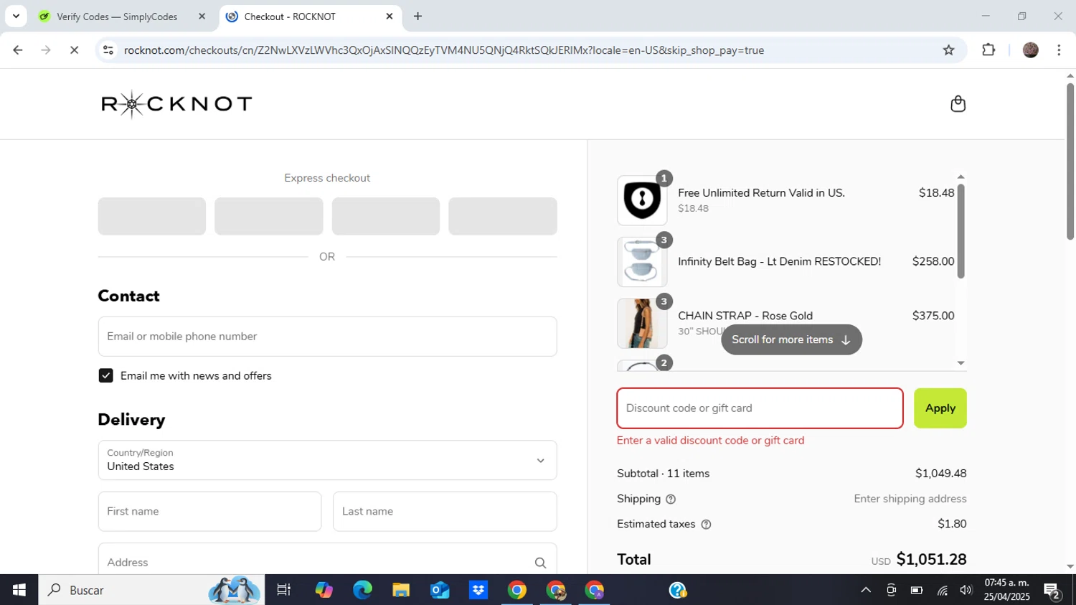The height and width of the screenshot is (605, 1076).
Task: Click the clock showing 07:45 a. m.
Action: (x=1006, y=583)
